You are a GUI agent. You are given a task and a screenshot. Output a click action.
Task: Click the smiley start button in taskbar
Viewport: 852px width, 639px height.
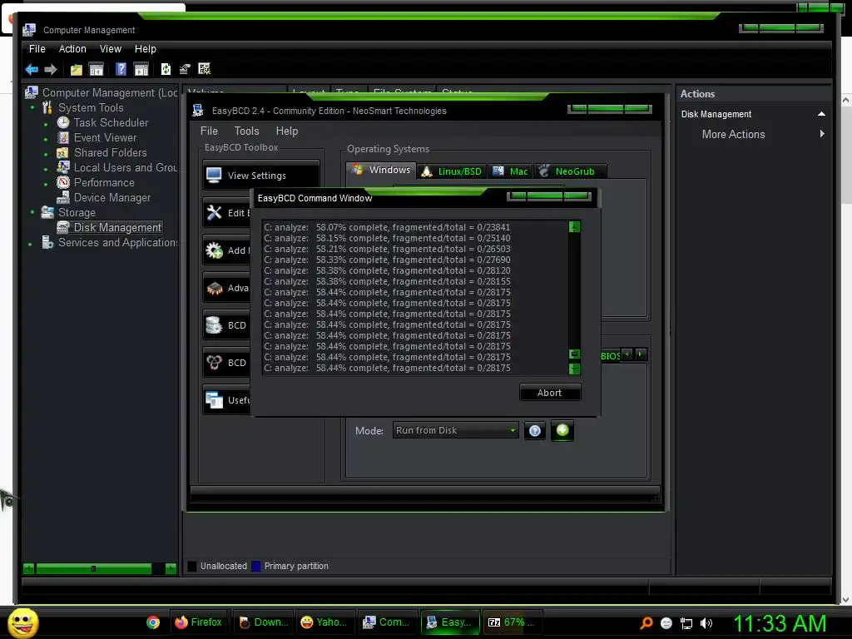click(x=22, y=622)
